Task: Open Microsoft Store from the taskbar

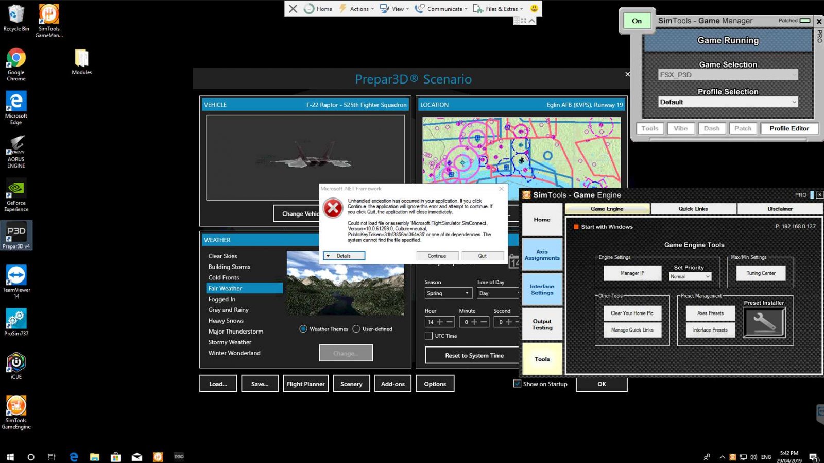Action: click(116, 457)
